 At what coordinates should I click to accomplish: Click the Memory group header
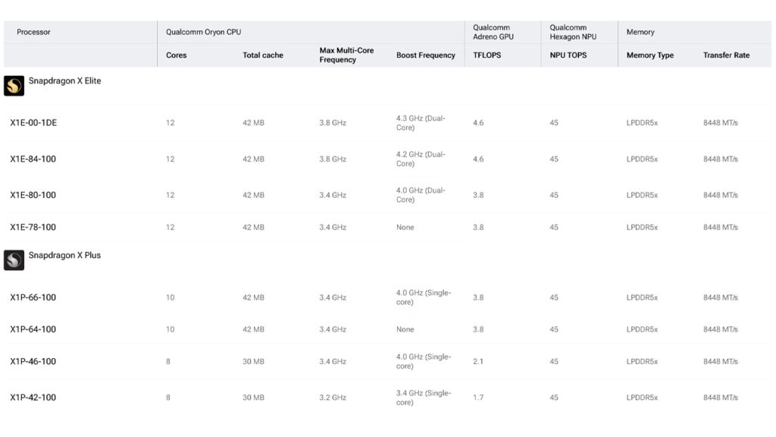[x=640, y=32]
